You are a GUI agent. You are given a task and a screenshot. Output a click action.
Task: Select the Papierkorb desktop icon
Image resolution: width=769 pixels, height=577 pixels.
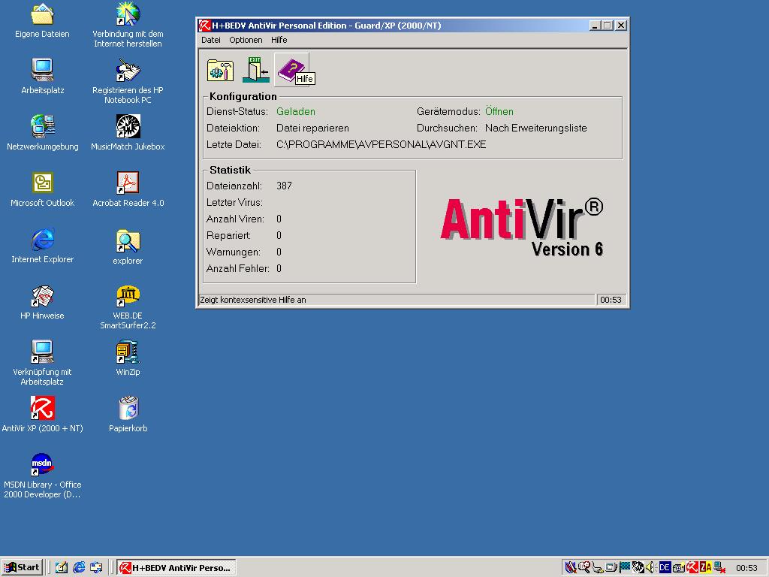point(128,415)
